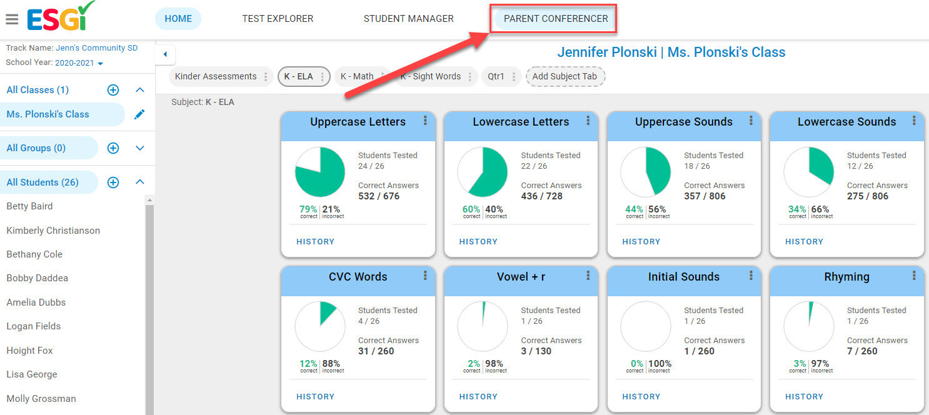View HISTORY for Uppercase Letters
Viewport: 929px width, 415px height.
[x=316, y=242]
